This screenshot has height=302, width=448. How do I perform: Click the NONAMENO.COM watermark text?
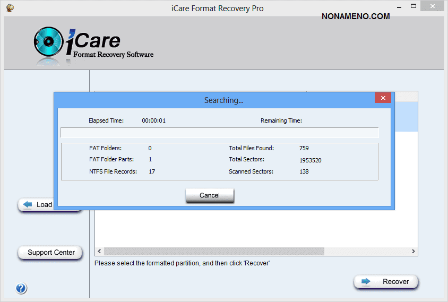(x=355, y=16)
